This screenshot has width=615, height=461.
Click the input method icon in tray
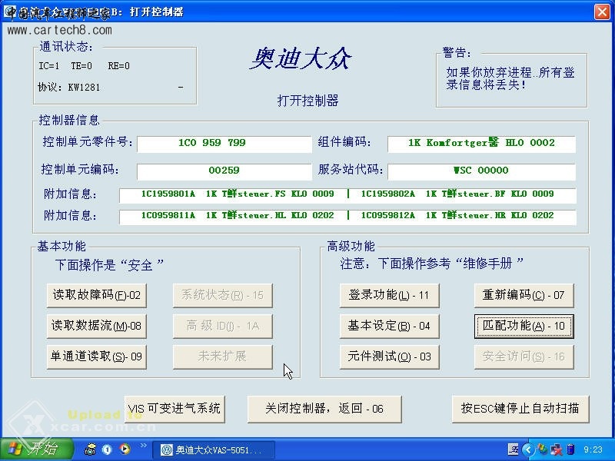coord(513,449)
